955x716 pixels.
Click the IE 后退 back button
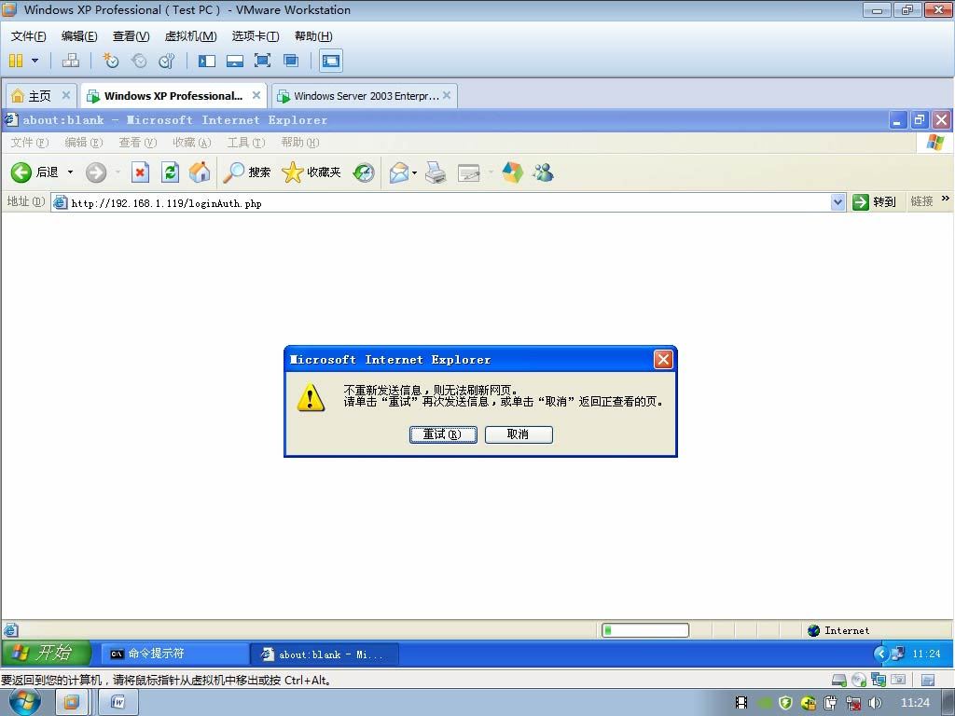point(35,172)
